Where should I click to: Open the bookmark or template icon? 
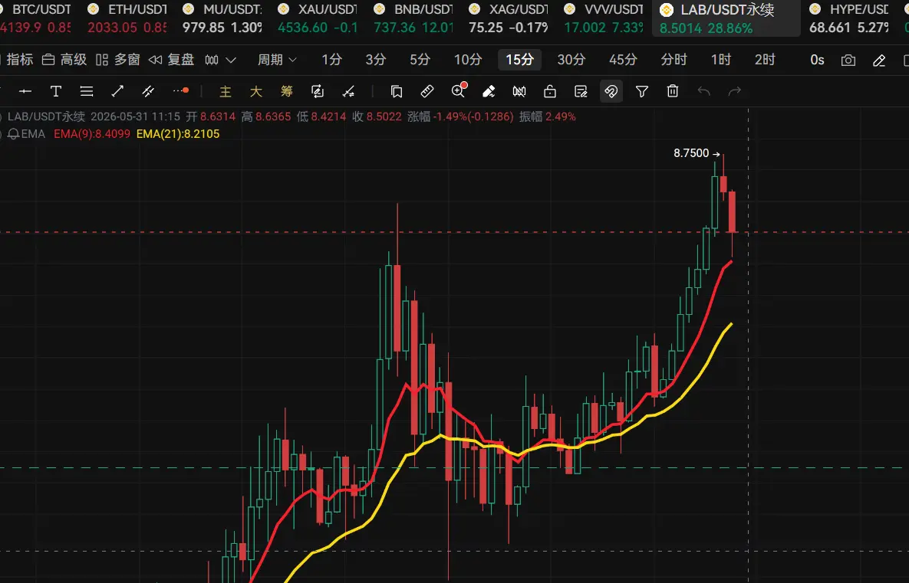coord(397,91)
